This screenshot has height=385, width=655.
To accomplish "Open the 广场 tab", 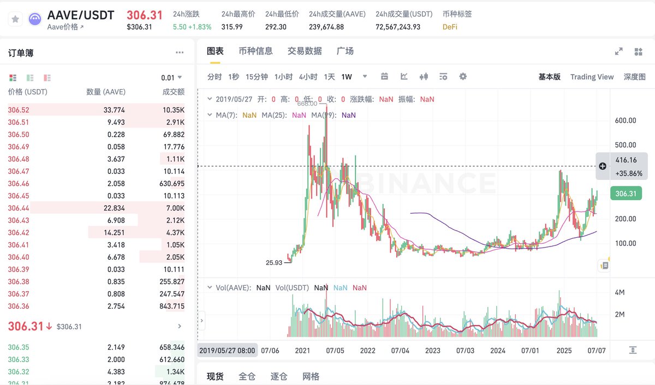I will click(x=345, y=51).
